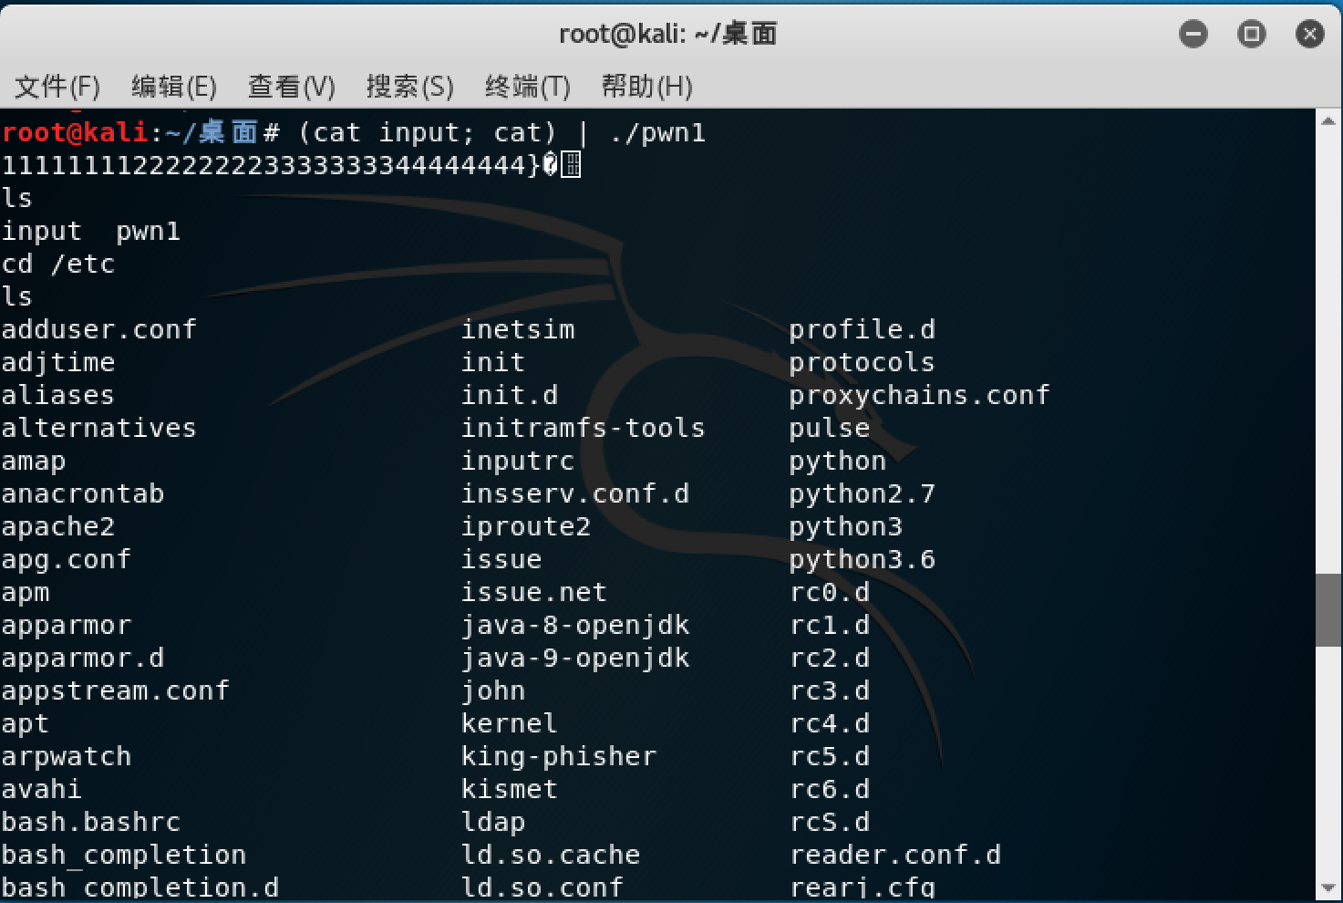
Task: Click 'king-phisher' entry
Action: coord(559,757)
